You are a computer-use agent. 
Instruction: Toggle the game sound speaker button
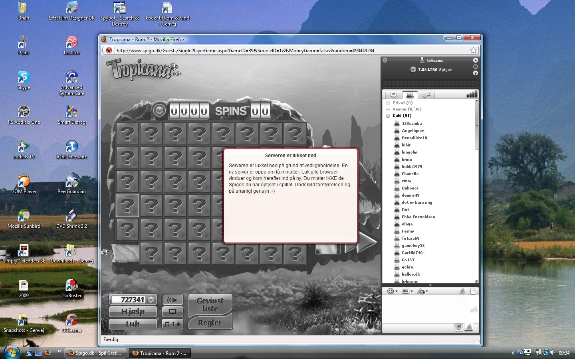172,300
